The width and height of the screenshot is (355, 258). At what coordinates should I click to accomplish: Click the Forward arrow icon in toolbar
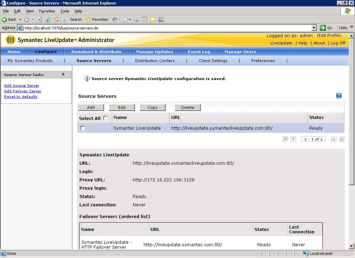[x=26, y=19]
